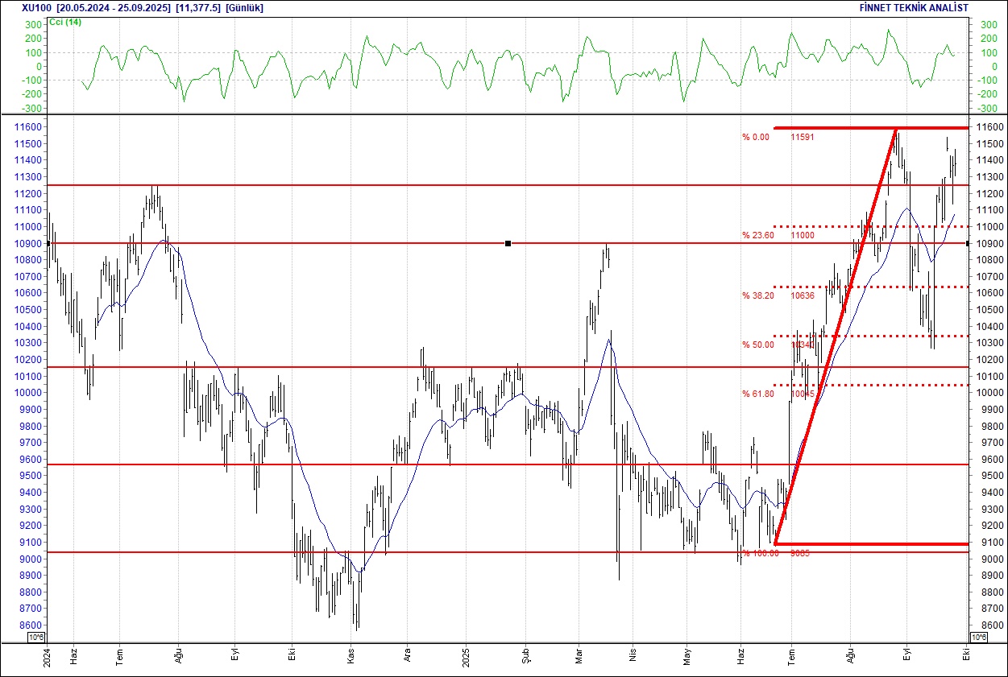Click the 10^6 scale box at bottom right
The image size is (1008, 677).
(x=979, y=638)
